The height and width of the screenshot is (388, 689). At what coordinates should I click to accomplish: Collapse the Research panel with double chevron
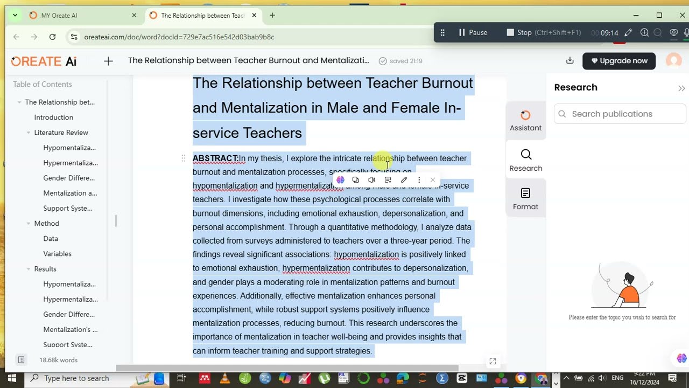click(x=681, y=88)
